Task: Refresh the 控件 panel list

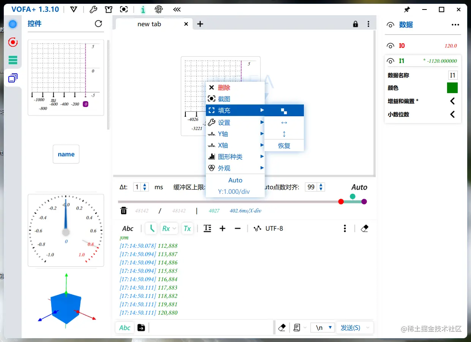Action: pyautogui.click(x=98, y=24)
